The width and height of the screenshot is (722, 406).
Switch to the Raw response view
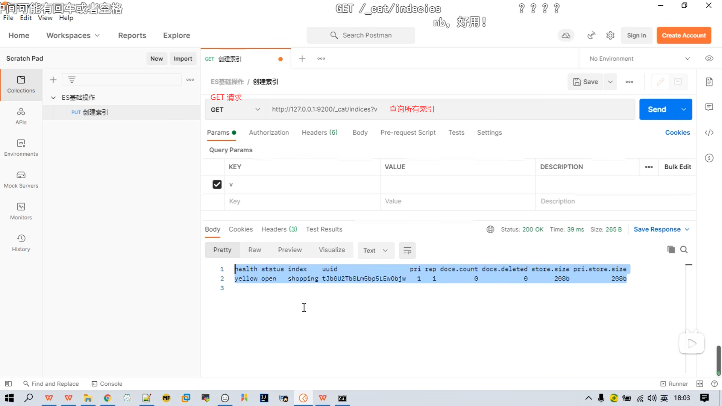coord(254,250)
